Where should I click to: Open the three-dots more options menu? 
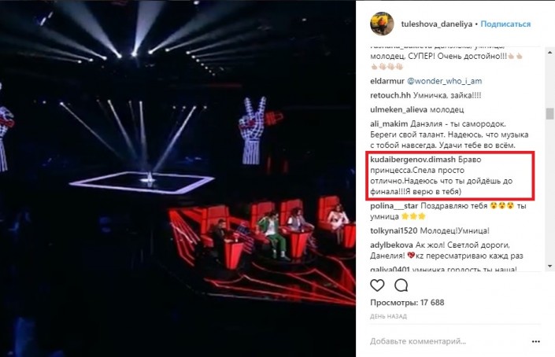pyautogui.click(x=536, y=341)
